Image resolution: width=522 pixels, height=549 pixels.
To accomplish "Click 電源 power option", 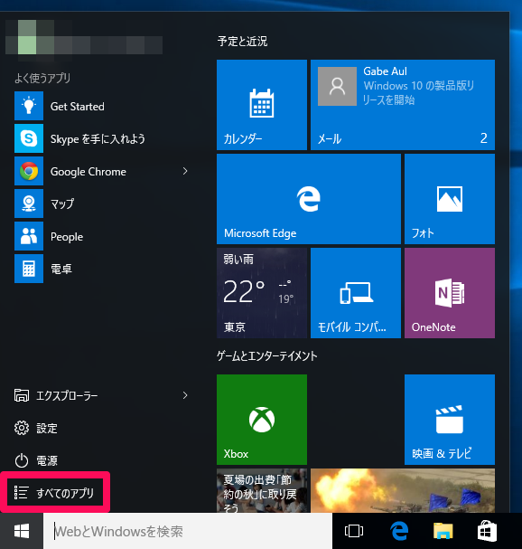I will point(35,460).
